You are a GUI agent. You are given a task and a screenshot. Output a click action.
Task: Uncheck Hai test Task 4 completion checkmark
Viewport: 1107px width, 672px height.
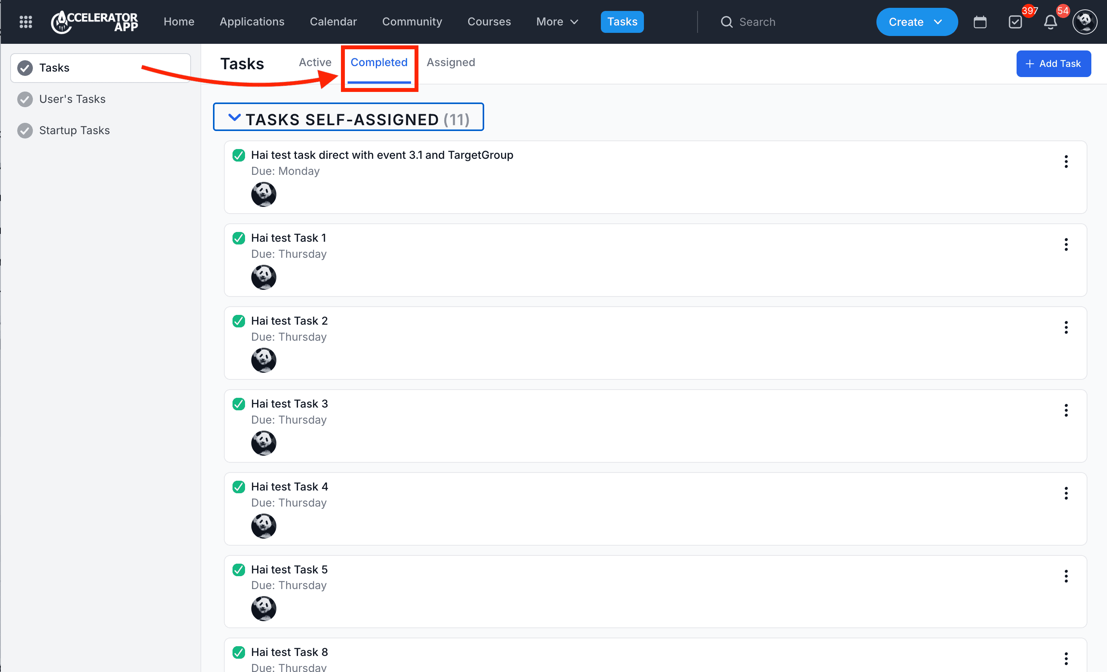click(x=238, y=487)
